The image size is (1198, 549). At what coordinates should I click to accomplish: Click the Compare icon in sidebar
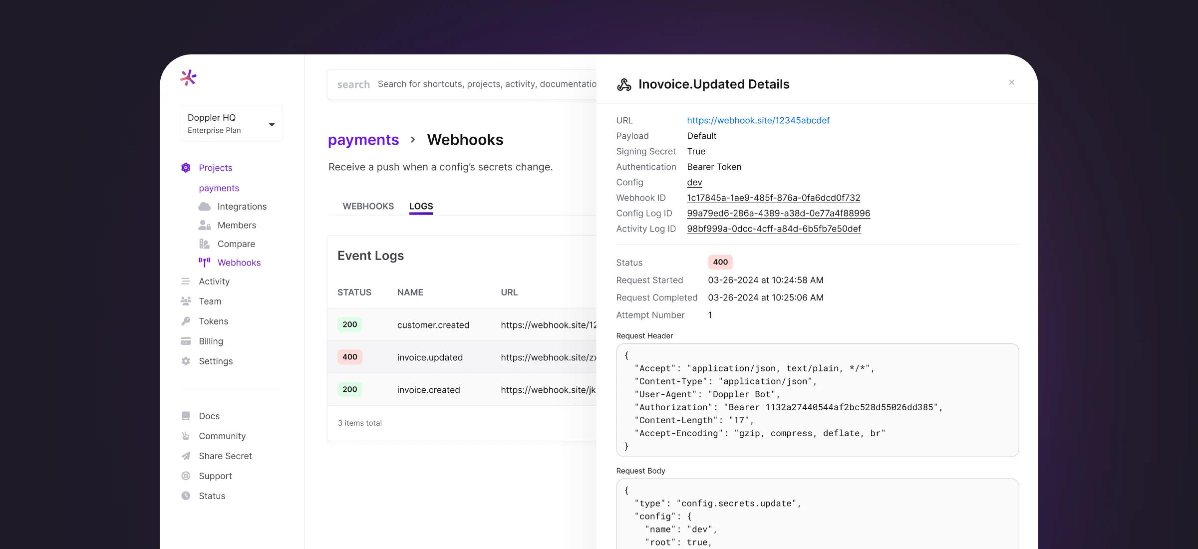point(205,244)
